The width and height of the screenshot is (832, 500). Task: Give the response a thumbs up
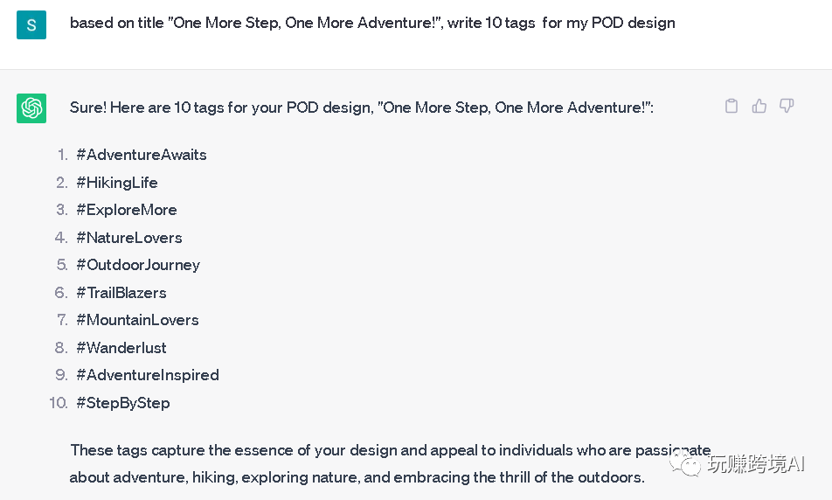tap(759, 106)
